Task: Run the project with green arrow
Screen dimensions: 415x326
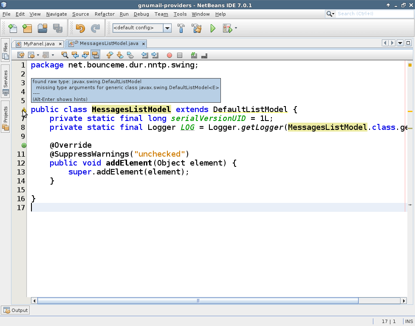Action: tap(212, 28)
